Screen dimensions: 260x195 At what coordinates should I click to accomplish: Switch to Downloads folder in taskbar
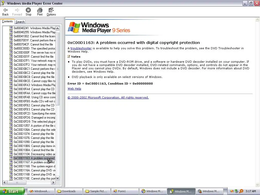pos(69,191)
